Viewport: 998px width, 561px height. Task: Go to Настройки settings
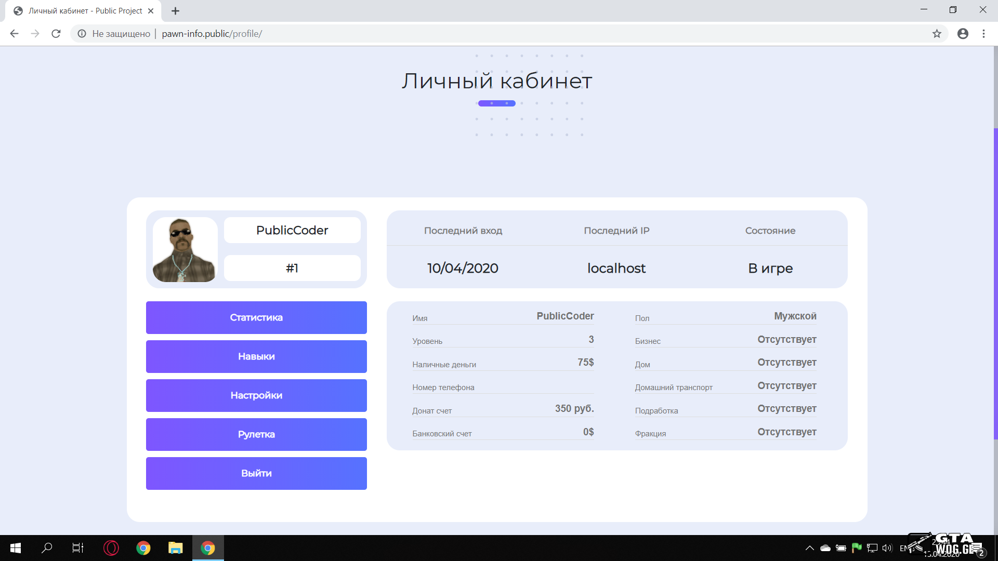coord(256,395)
